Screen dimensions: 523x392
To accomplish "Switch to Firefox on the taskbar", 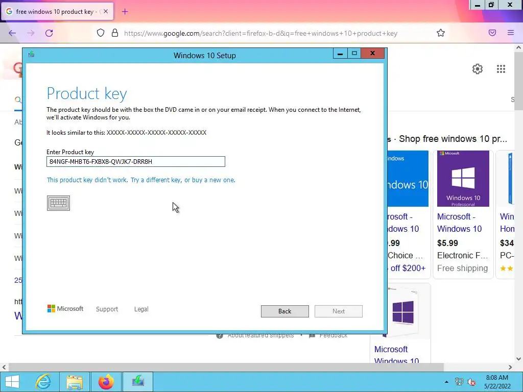I will pyautogui.click(x=106, y=382).
